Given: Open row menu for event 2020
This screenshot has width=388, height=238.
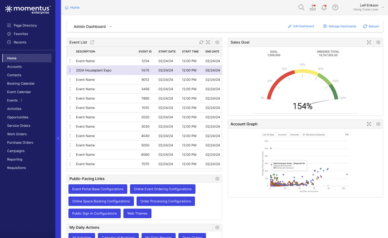Looking at the screenshot, I should (70, 117).
